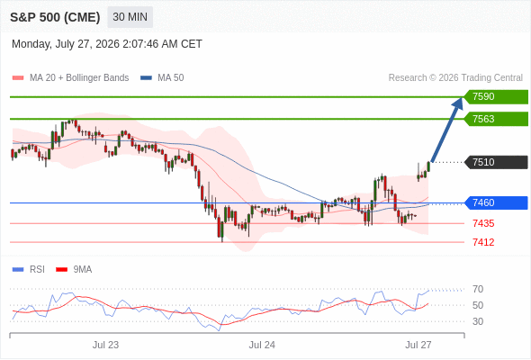
Task: Click the green 7590 resistance price tag
Action: [x=496, y=97]
